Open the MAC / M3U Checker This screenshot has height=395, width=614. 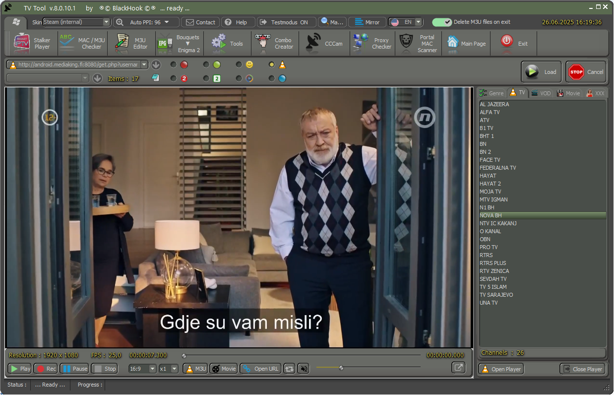(82, 43)
